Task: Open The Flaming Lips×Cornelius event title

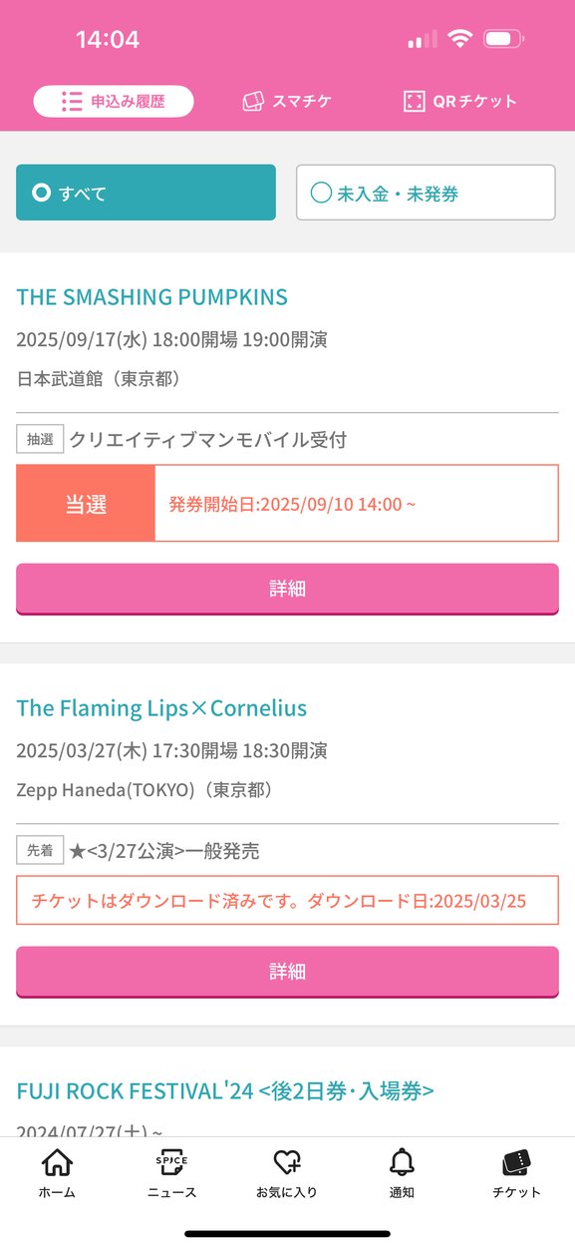Action: [161, 708]
